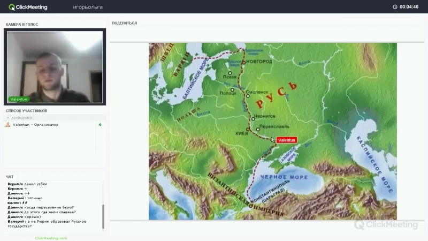Click the speaker icon next to Valentun
Screen dimensions: 428x241
100,125
